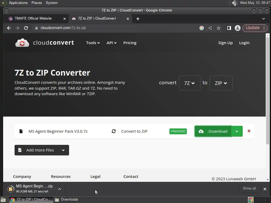This screenshot has height=203, width=271.
Task: Click the Update Chrome button
Action: [253, 28]
